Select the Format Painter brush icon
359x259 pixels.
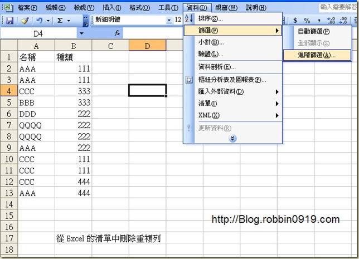pos(25,21)
